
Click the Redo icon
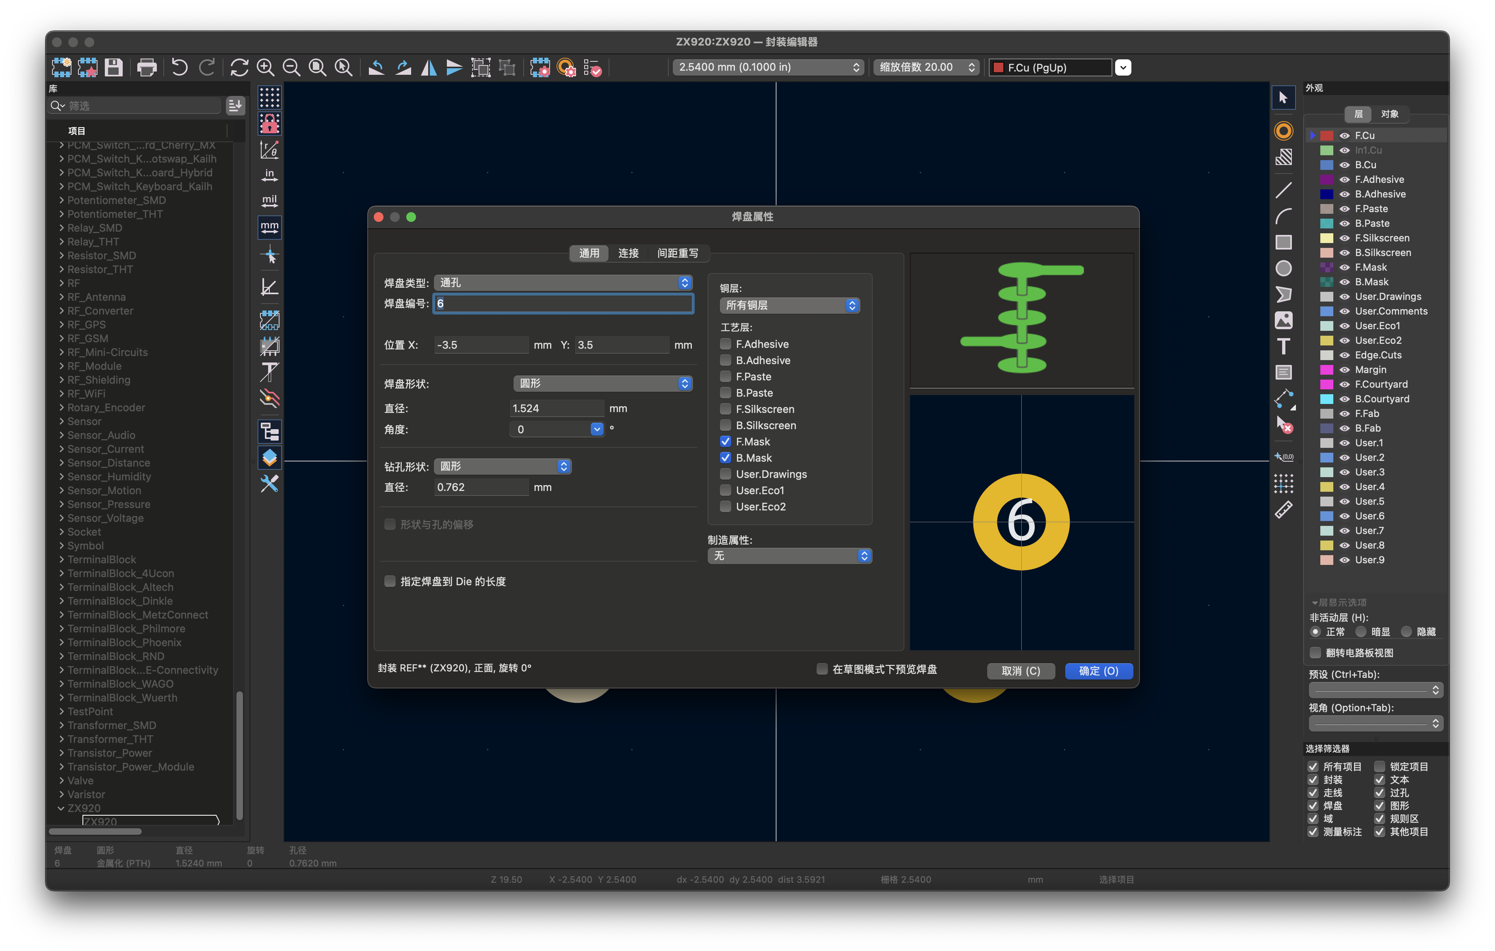click(x=206, y=67)
